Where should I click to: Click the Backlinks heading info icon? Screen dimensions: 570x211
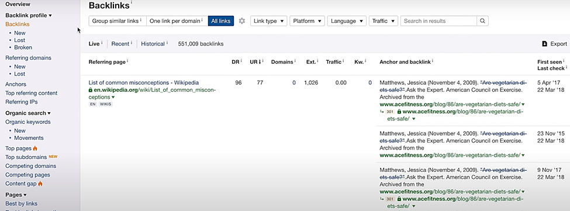tap(132, 3)
